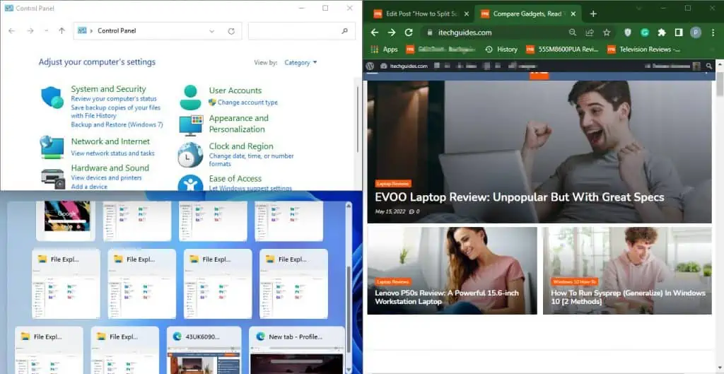Expand Control Panel address bar dropdown

pyautogui.click(x=211, y=31)
